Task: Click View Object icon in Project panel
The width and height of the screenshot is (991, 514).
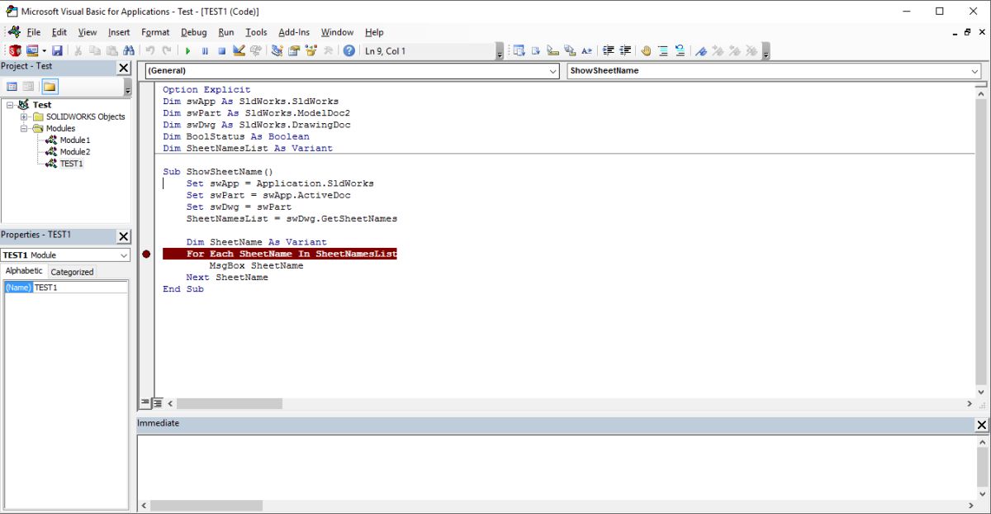Action: 29,87
